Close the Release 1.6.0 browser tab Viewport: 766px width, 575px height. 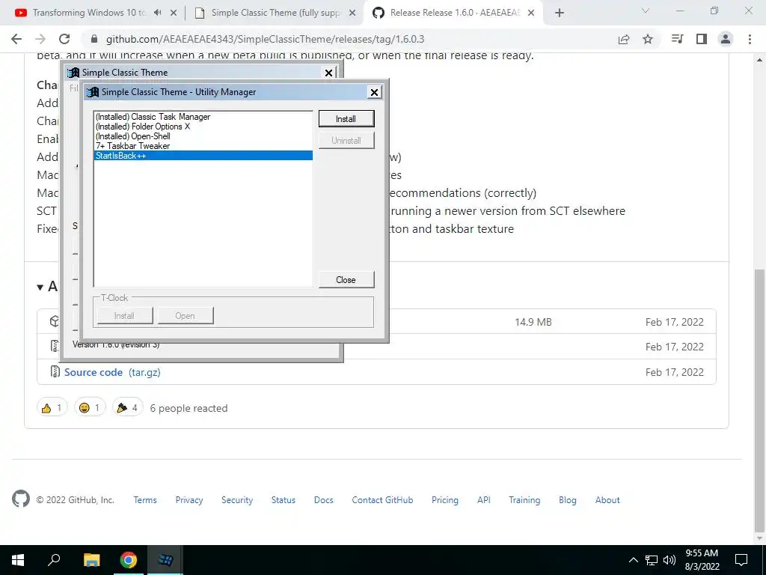point(532,13)
